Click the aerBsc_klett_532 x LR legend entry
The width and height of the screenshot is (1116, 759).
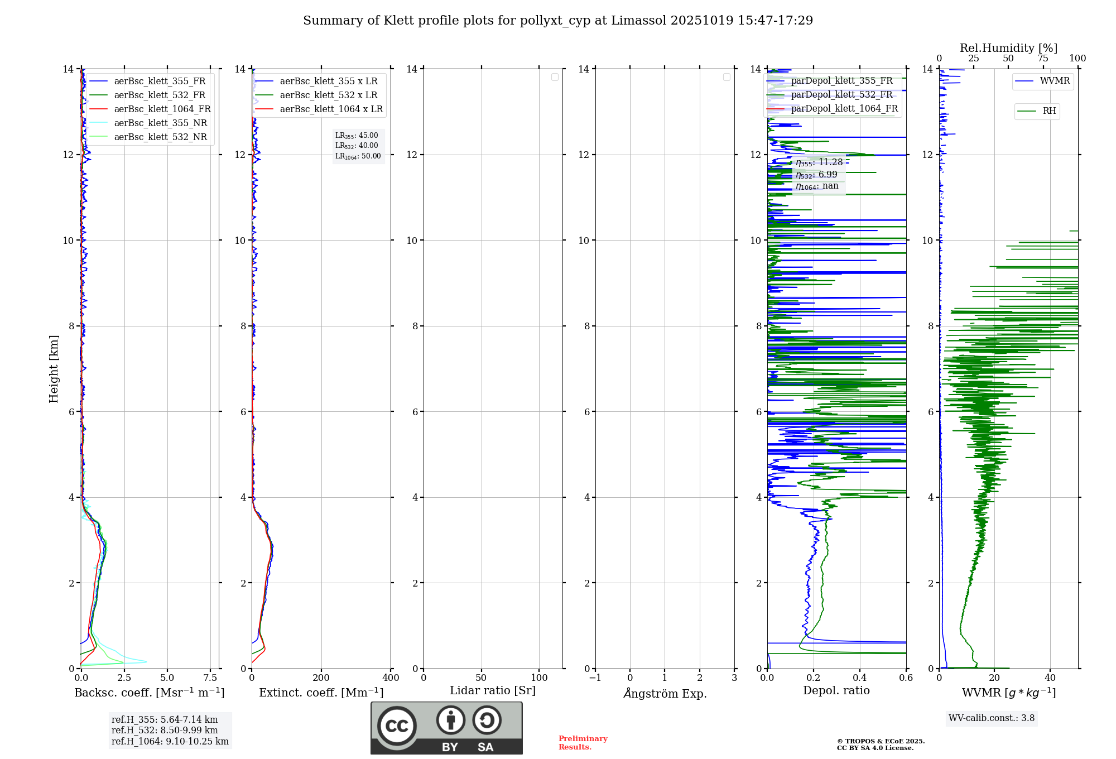tap(328, 95)
